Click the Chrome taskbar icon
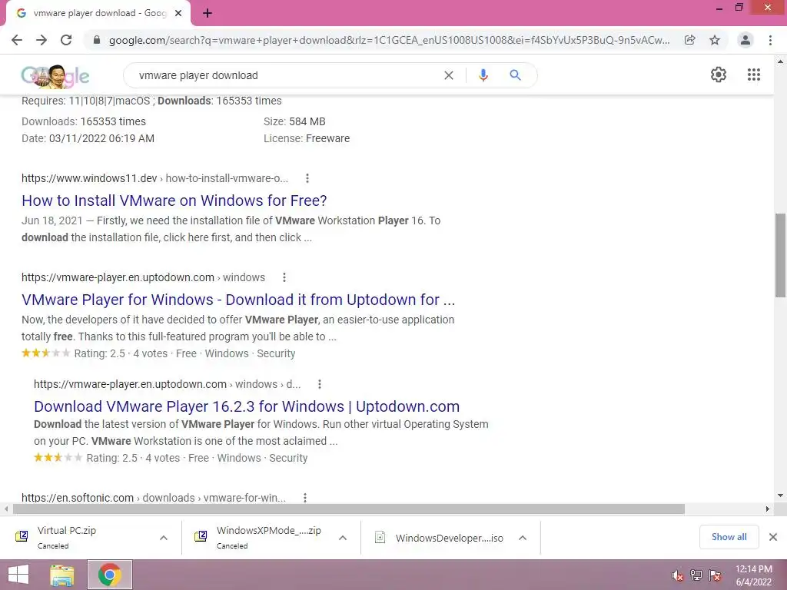The image size is (787, 590). coord(109,575)
